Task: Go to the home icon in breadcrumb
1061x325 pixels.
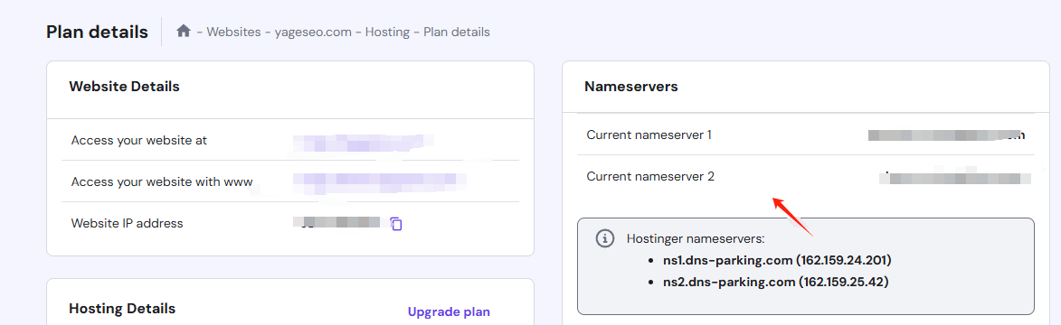Action: click(183, 31)
